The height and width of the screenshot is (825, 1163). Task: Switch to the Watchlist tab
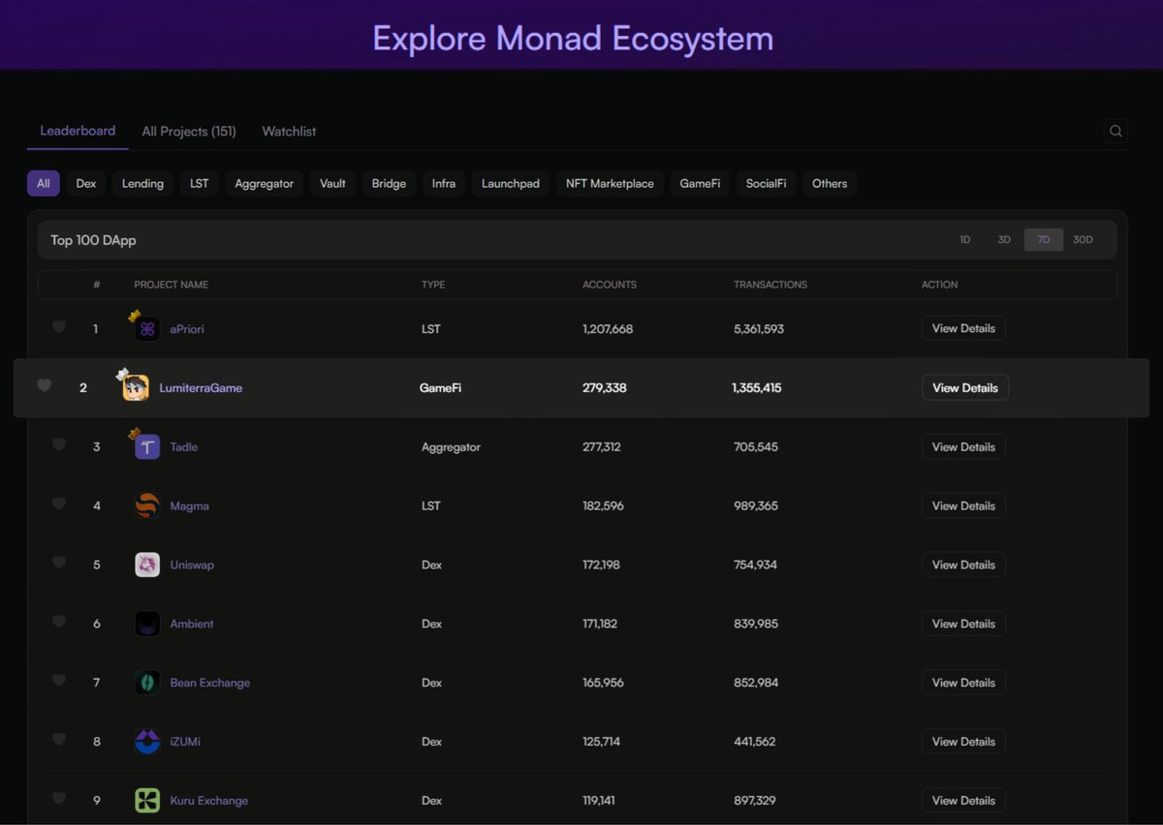point(288,131)
